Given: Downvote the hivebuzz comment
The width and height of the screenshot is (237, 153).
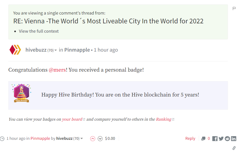Looking at the screenshot, I should coord(100,138).
